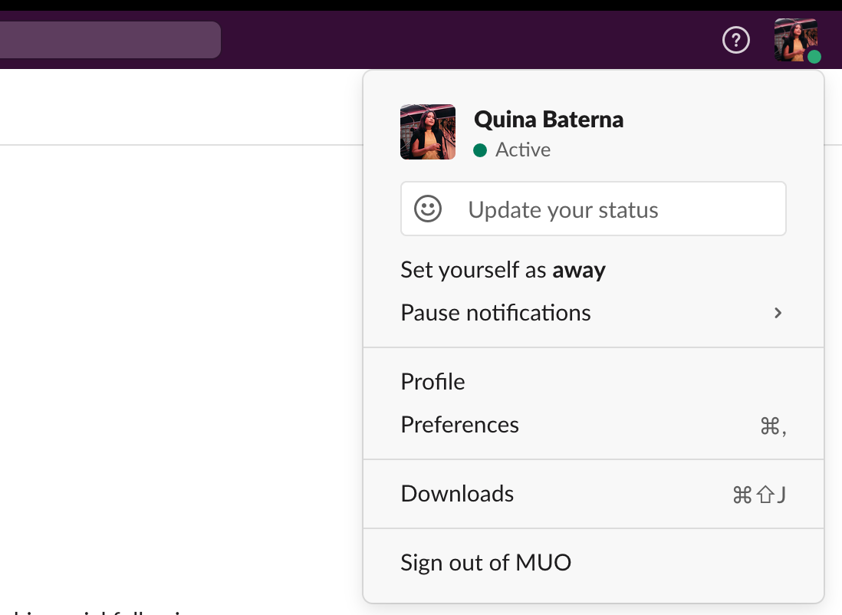Screen dimensions: 842x615
Task: Open the Help question mark icon
Action: [736, 40]
